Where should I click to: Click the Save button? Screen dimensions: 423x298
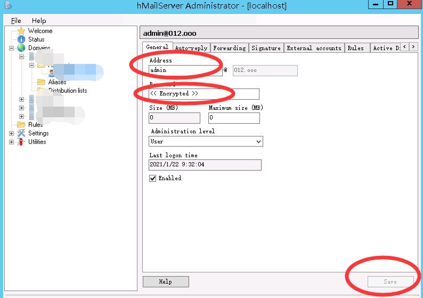click(x=390, y=281)
